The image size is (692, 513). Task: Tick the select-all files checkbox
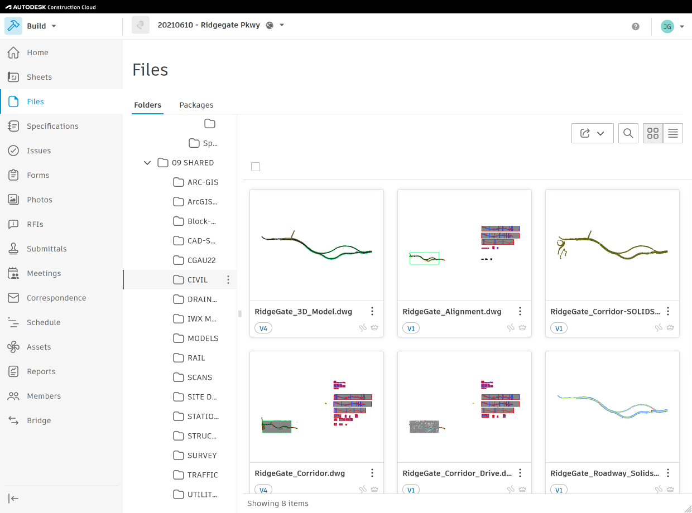click(x=256, y=167)
